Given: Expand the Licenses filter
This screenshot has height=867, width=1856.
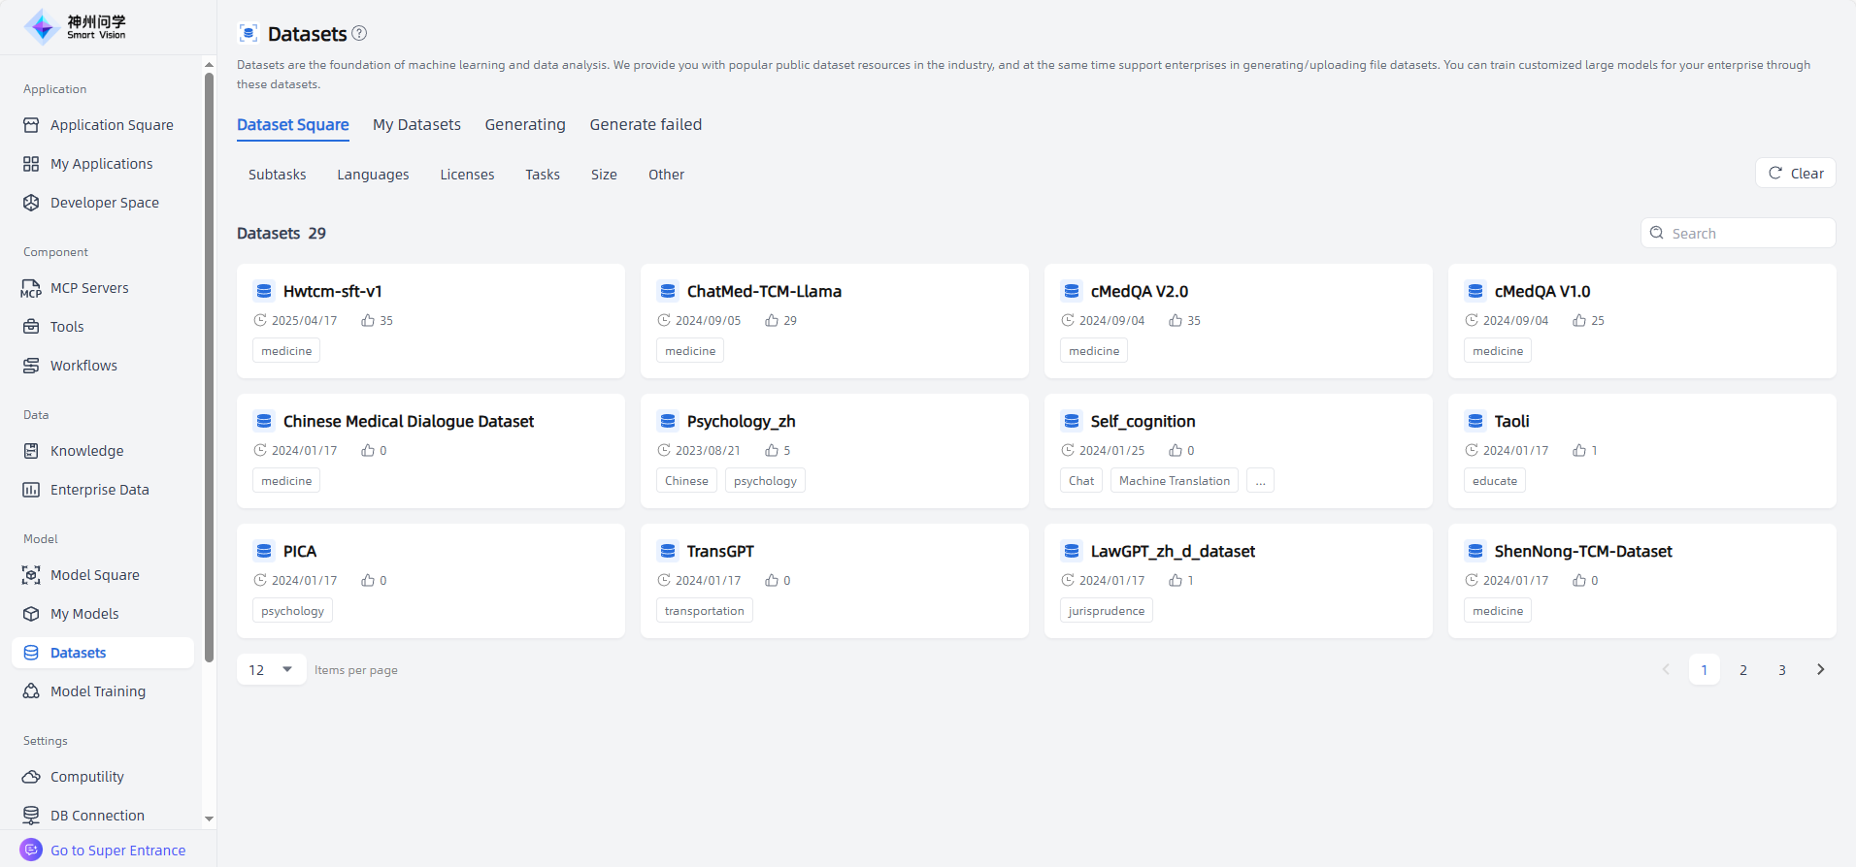Looking at the screenshot, I should 467,175.
